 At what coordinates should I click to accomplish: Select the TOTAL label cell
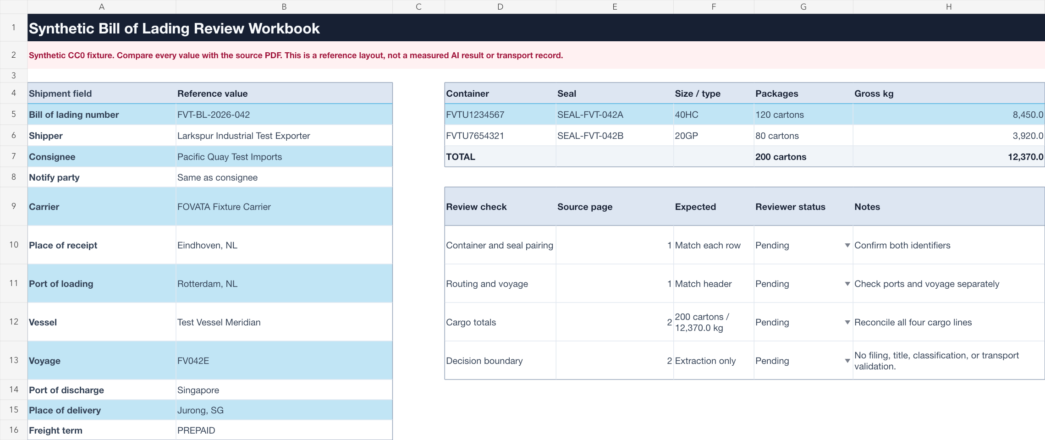coord(500,156)
